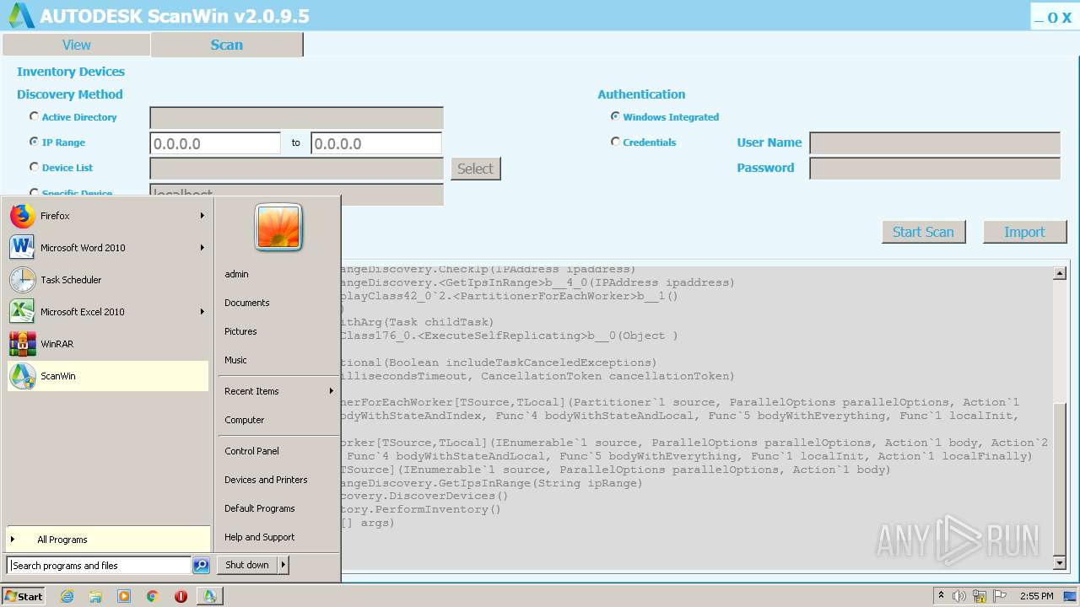
Task: Focus the IP Range start address field
Action: 215,143
